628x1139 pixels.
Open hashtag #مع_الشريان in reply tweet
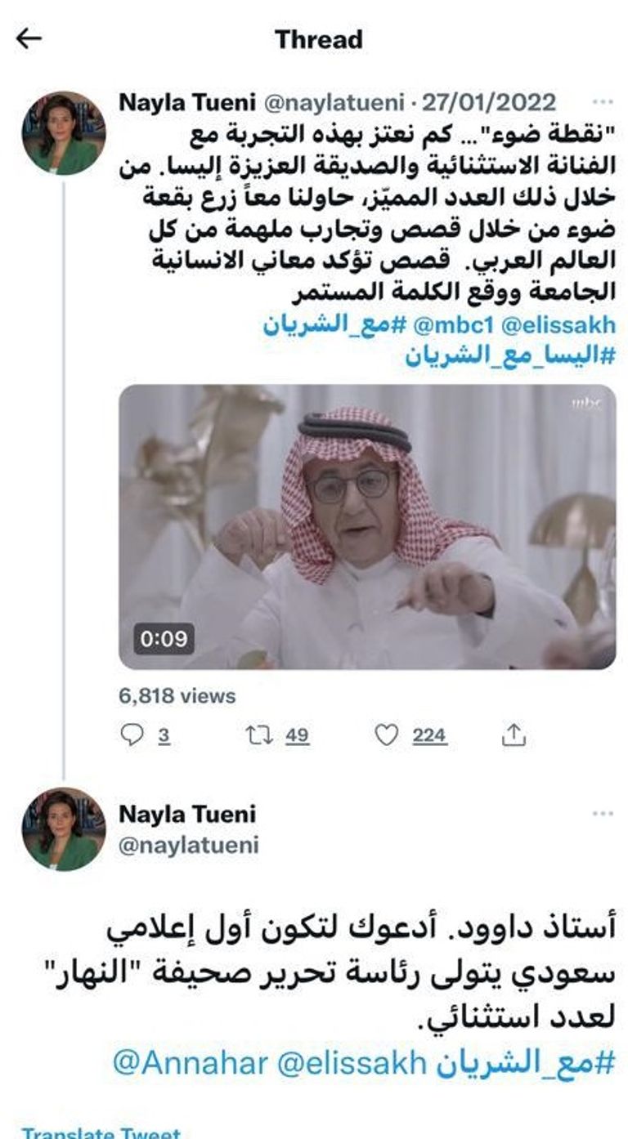[524, 1062]
